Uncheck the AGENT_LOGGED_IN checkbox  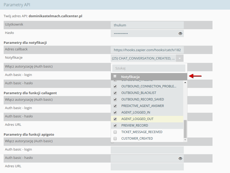click(115, 112)
